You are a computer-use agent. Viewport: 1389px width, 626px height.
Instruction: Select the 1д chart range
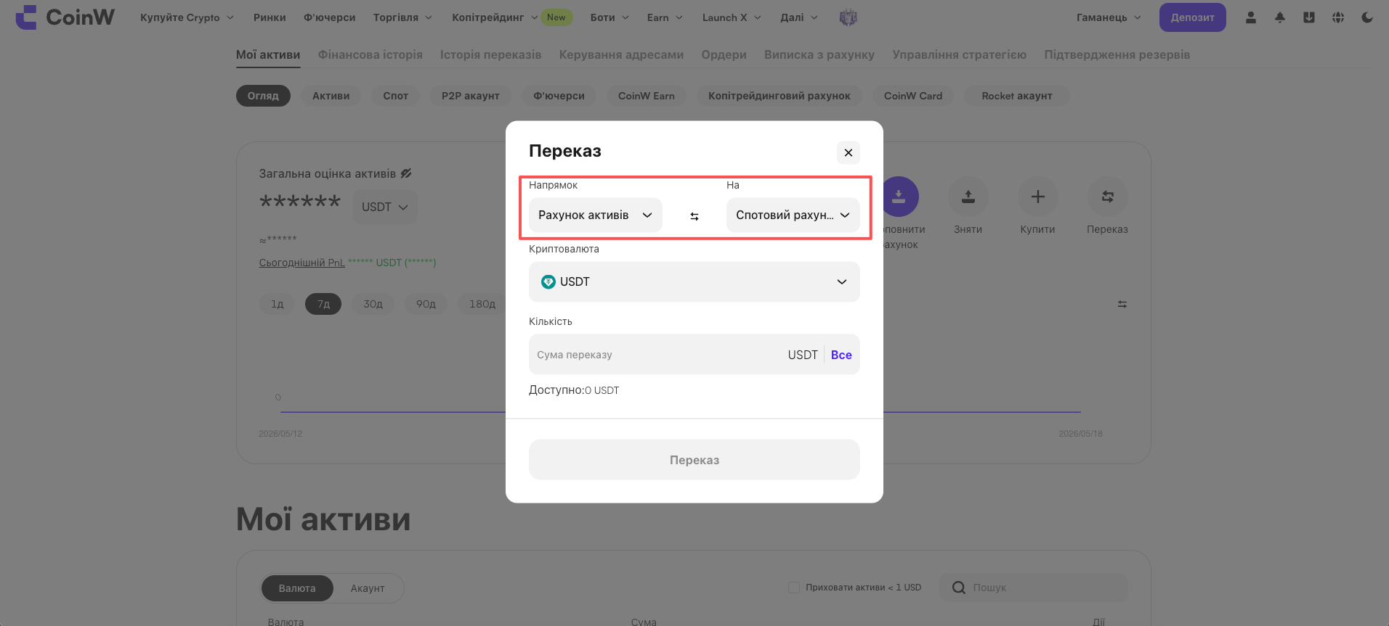pos(277,304)
